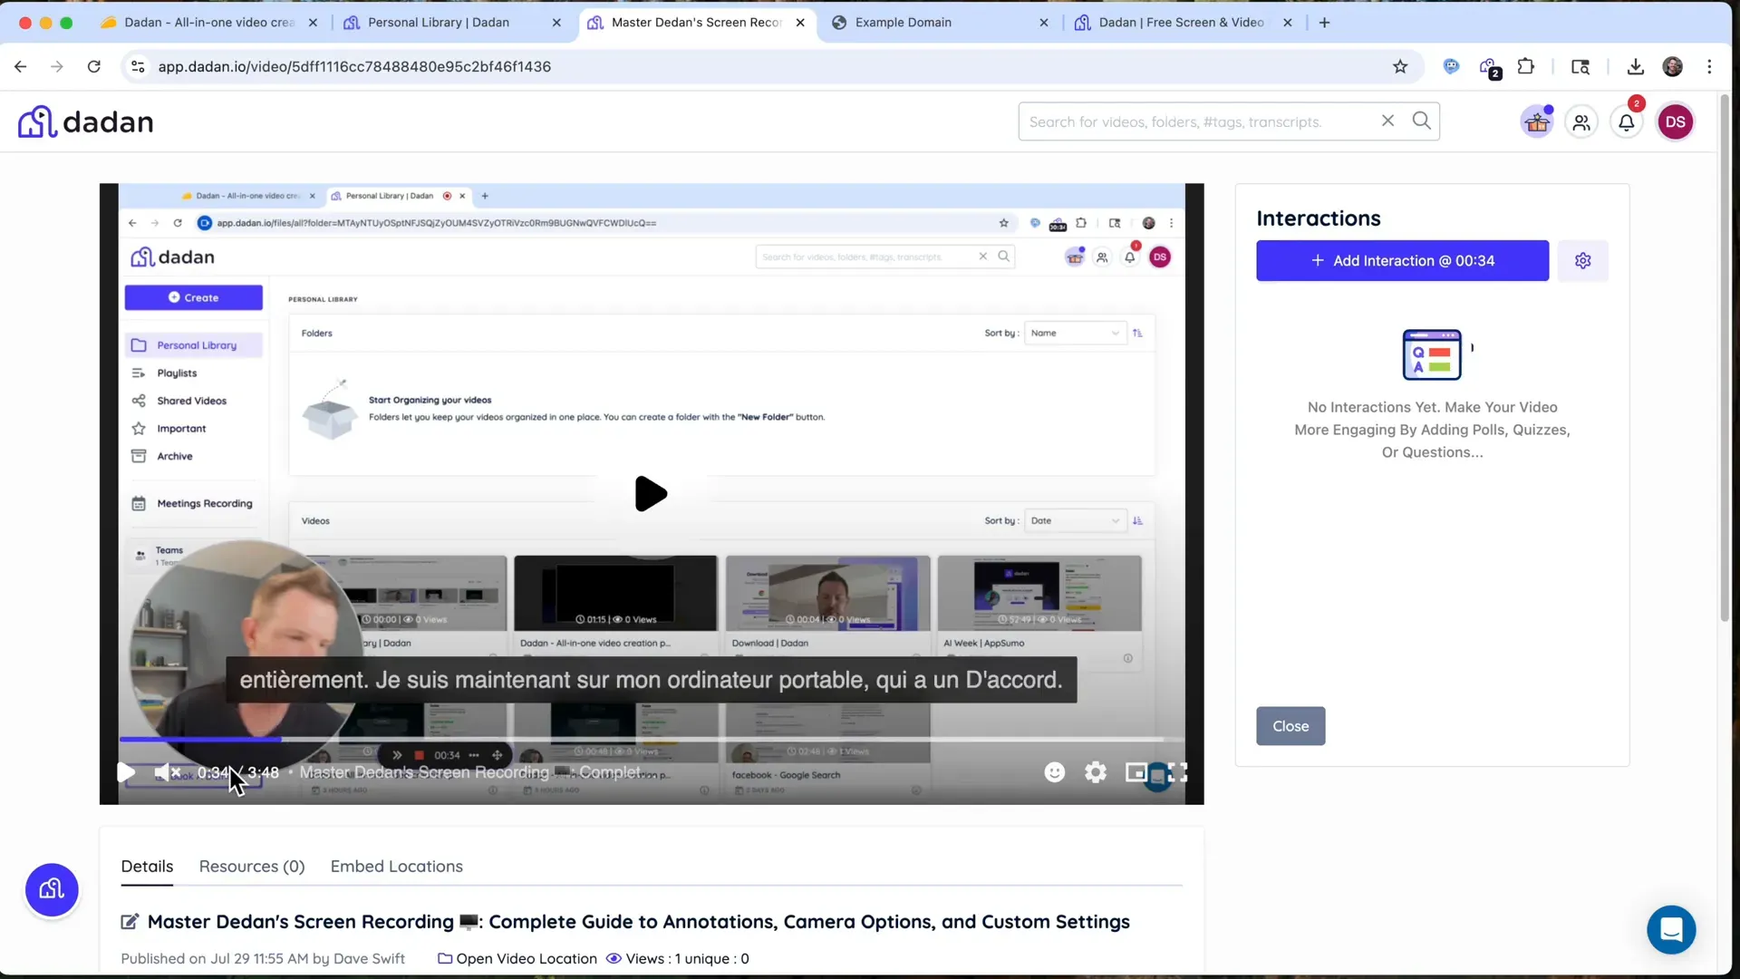Viewport: 1740px width, 979px height.
Task: Open the media search side panel icon
Action: [x=1580, y=66]
